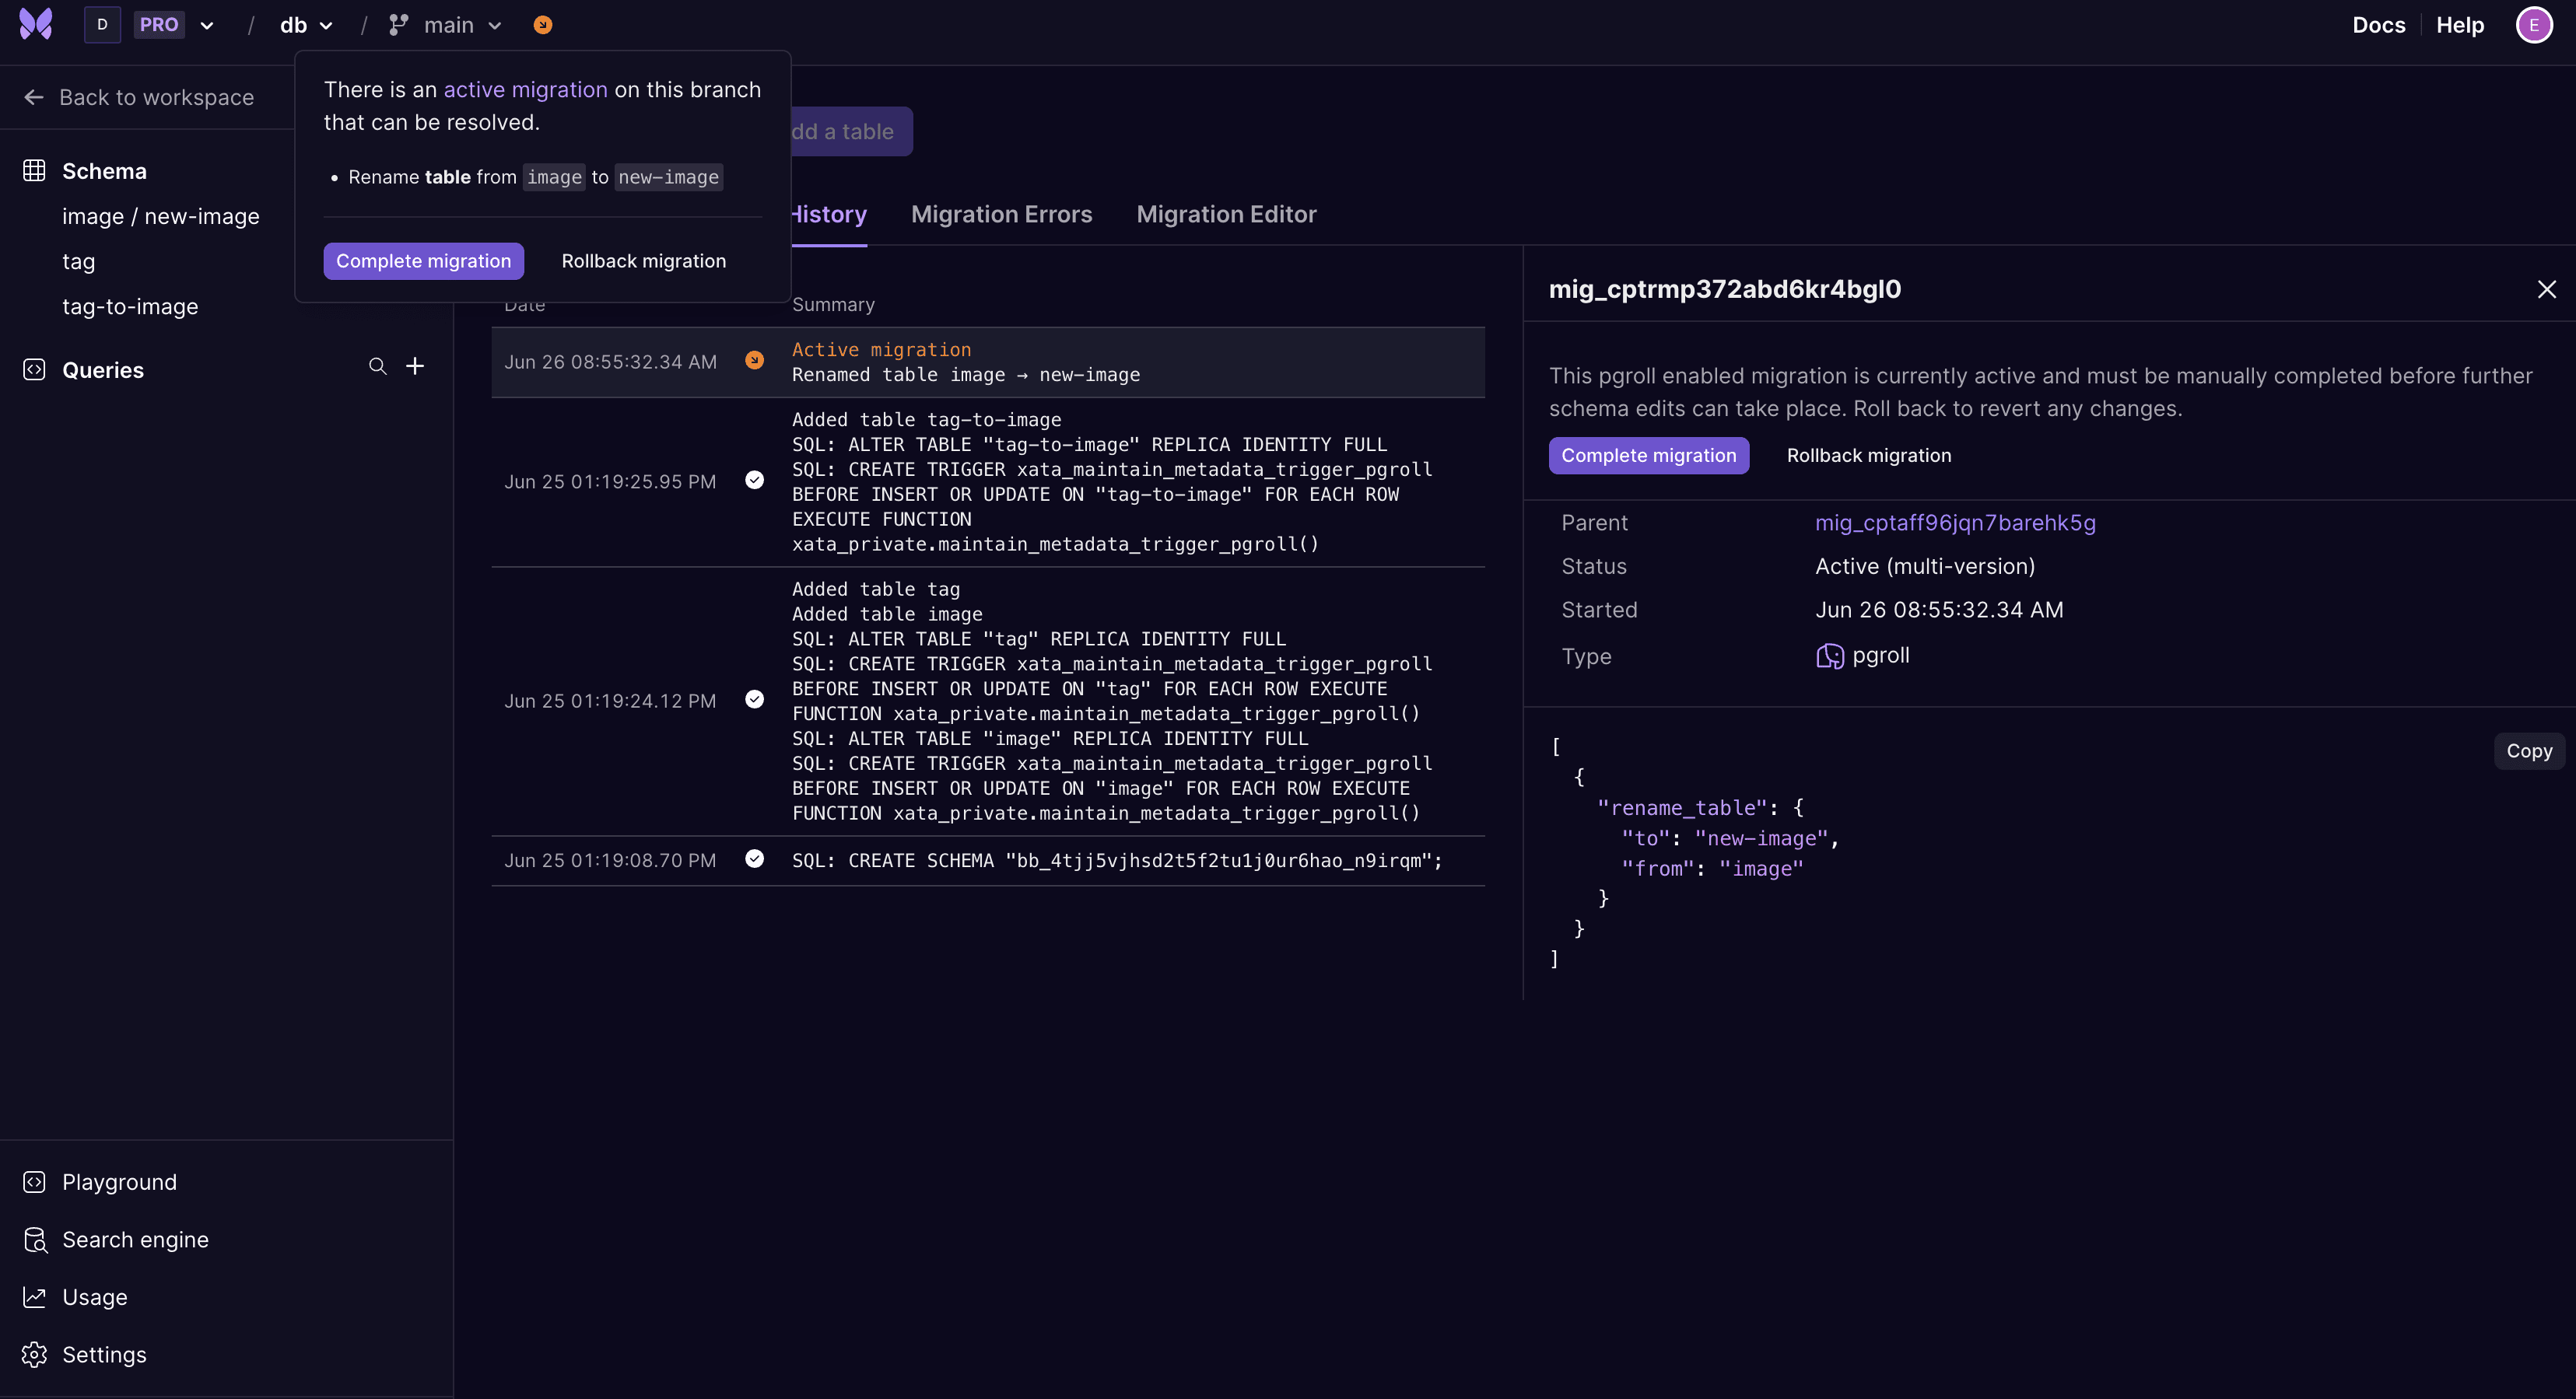2576x1399 pixels.
Task: Click the Active (multi-version) status value
Action: pyautogui.click(x=1925, y=567)
